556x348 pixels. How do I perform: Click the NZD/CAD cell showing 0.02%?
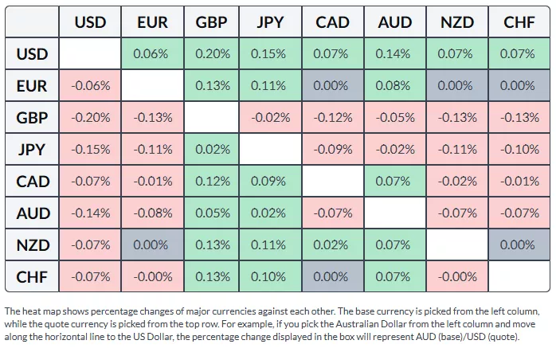click(333, 245)
